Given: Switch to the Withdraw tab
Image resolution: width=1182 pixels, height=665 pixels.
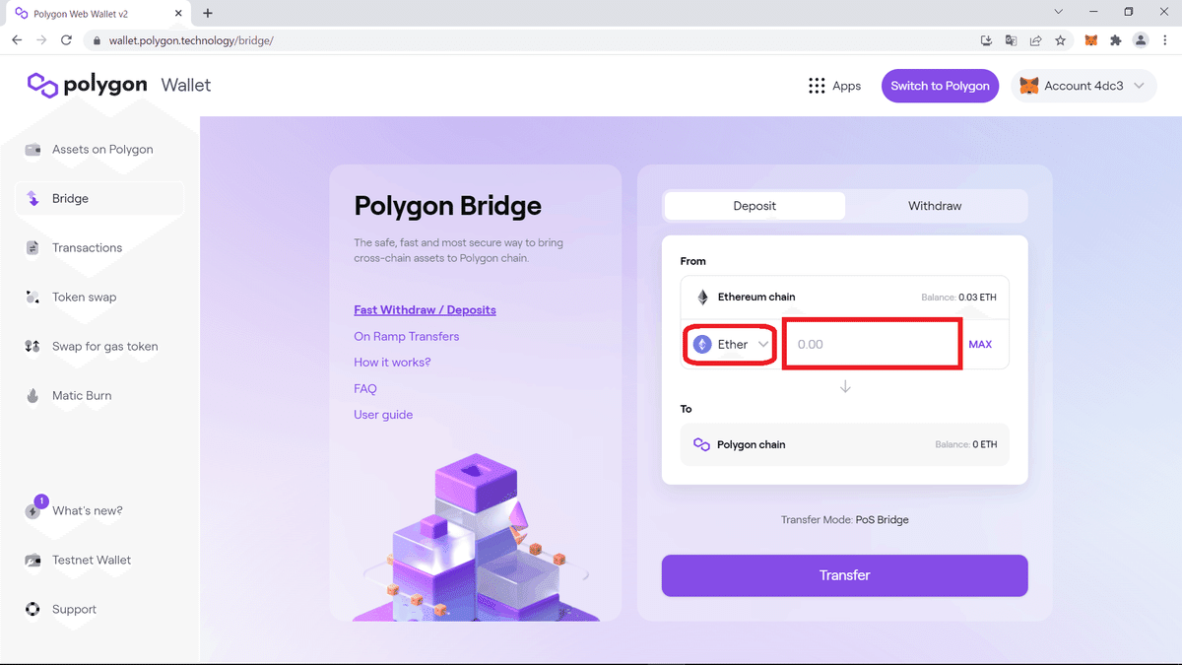Looking at the screenshot, I should (x=935, y=206).
